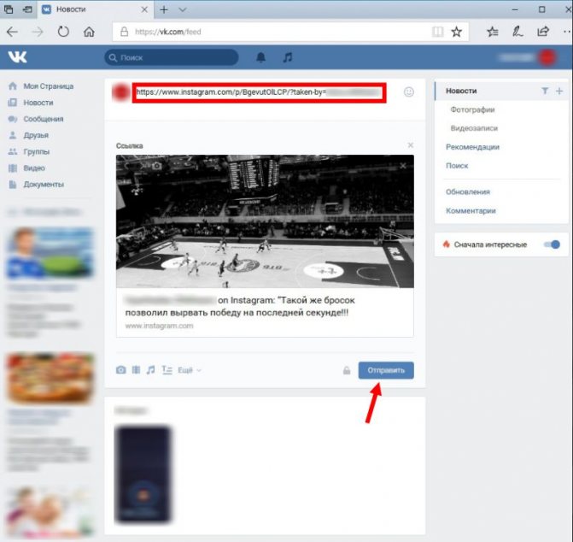Remove the link attachment with X
The height and width of the screenshot is (542, 573).
tap(411, 145)
